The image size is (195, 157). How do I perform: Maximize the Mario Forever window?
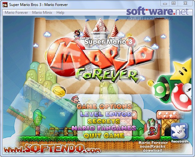[174, 3]
